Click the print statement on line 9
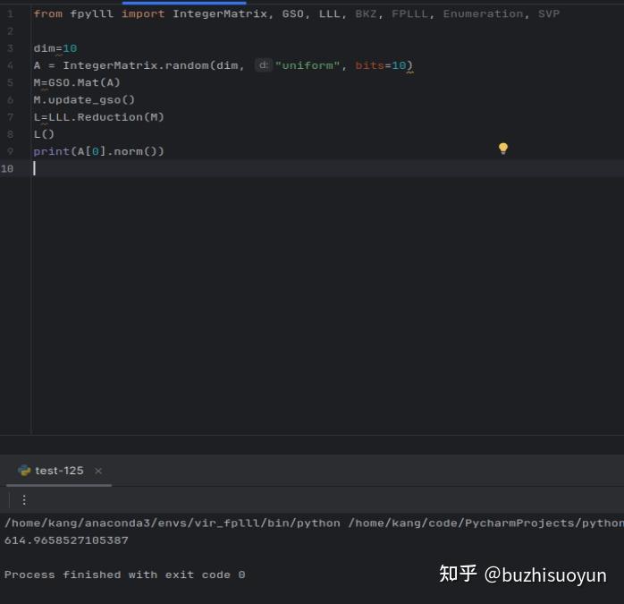The height and width of the screenshot is (604, 624). [x=98, y=151]
